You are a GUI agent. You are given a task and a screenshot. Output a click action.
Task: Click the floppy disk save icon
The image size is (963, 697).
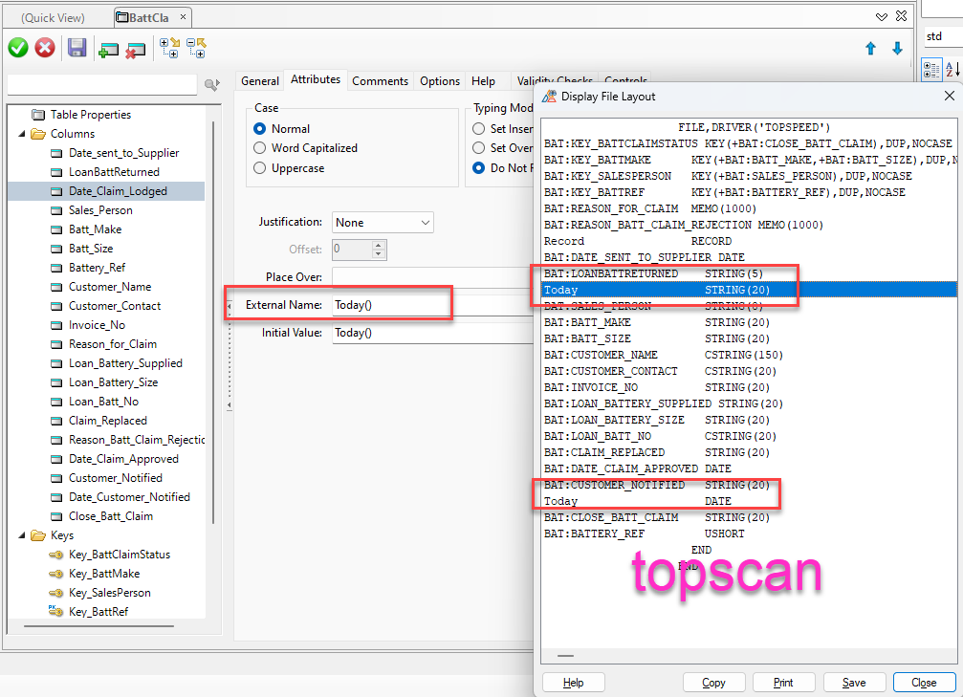pyautogui.click(x=77, y=48)
